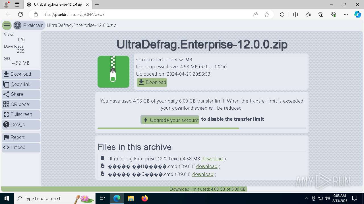
Task: Select the UltraDefrag.Enterprise-12.0.0.zip browser tab
Action: click(58, 5)
